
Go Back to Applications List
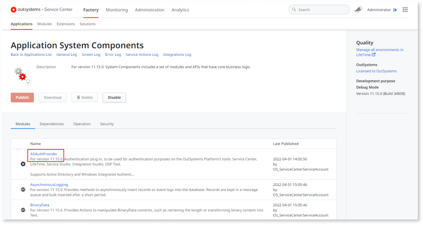31,54
